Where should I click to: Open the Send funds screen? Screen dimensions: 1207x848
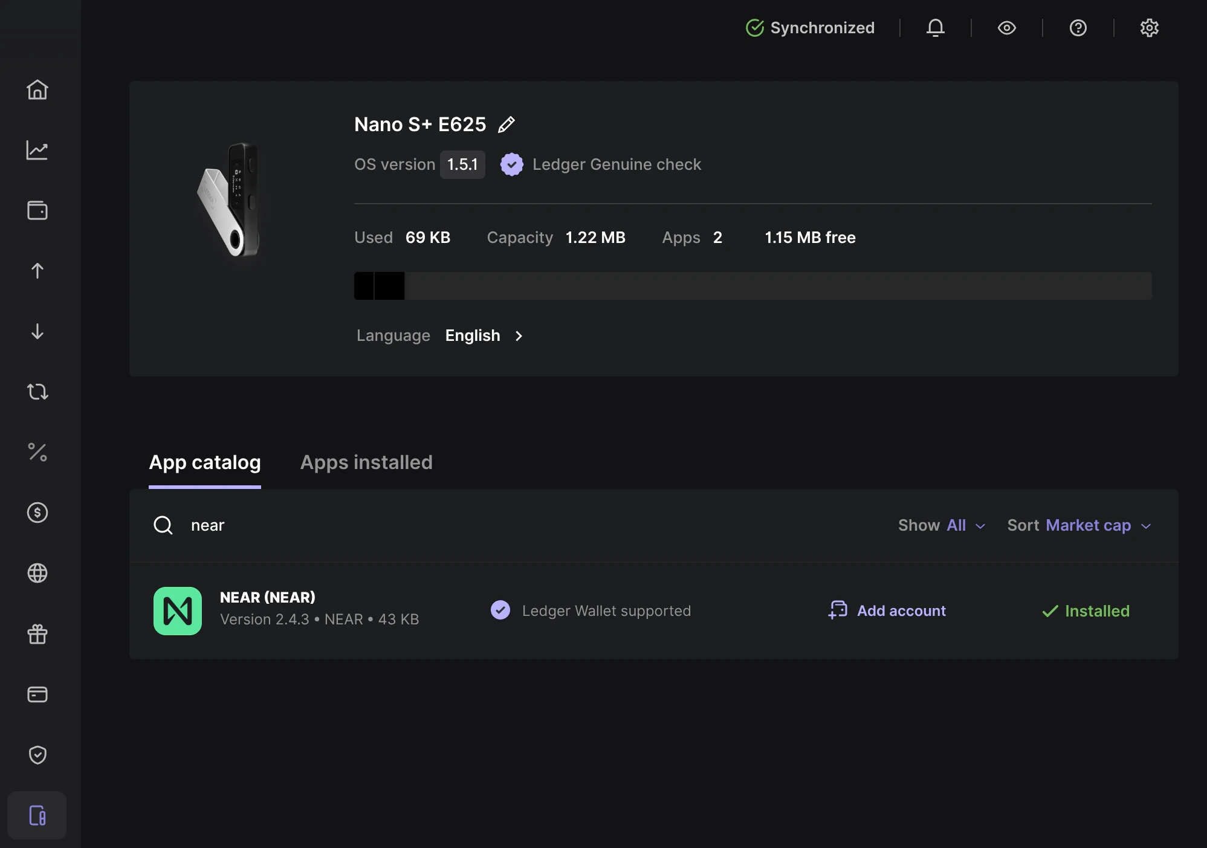37,271
